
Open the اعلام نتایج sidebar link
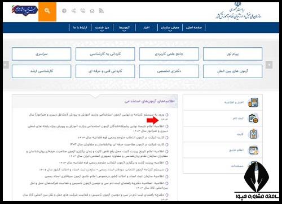click(x=236, y=150)
